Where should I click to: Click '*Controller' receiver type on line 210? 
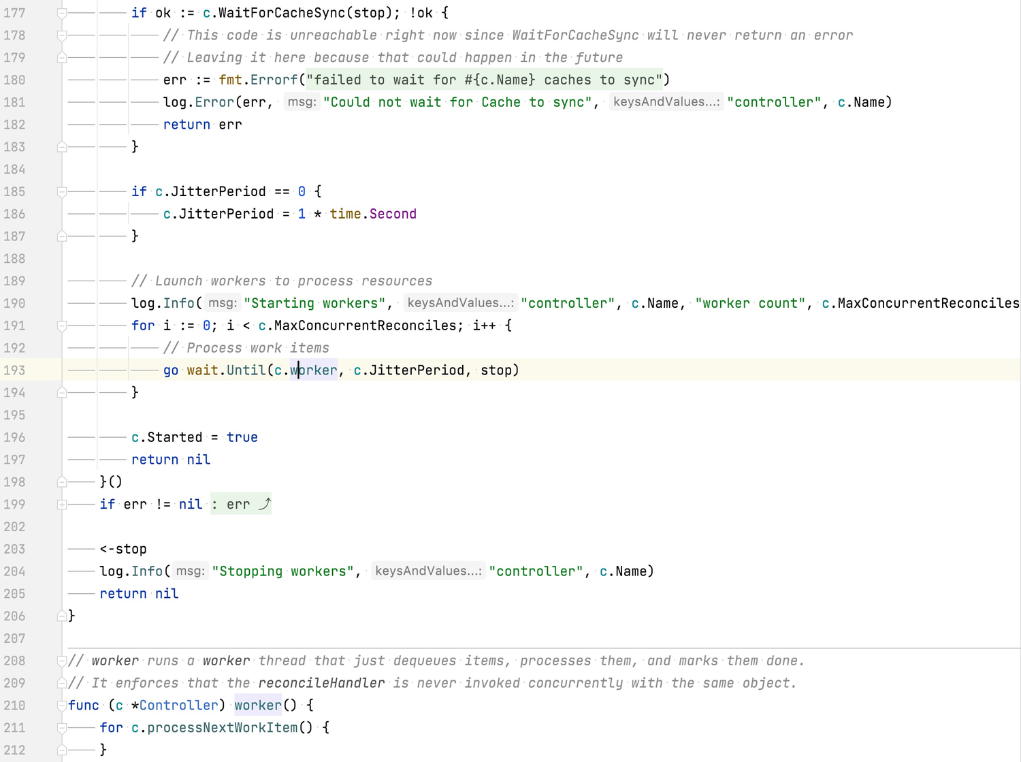tap(175, 705)
